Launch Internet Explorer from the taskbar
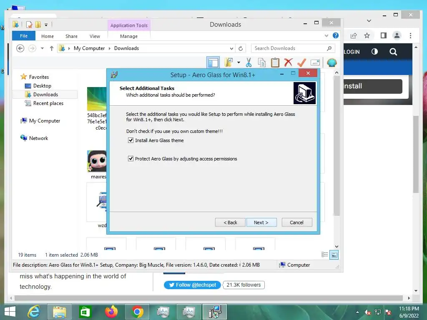 [34, 312]
